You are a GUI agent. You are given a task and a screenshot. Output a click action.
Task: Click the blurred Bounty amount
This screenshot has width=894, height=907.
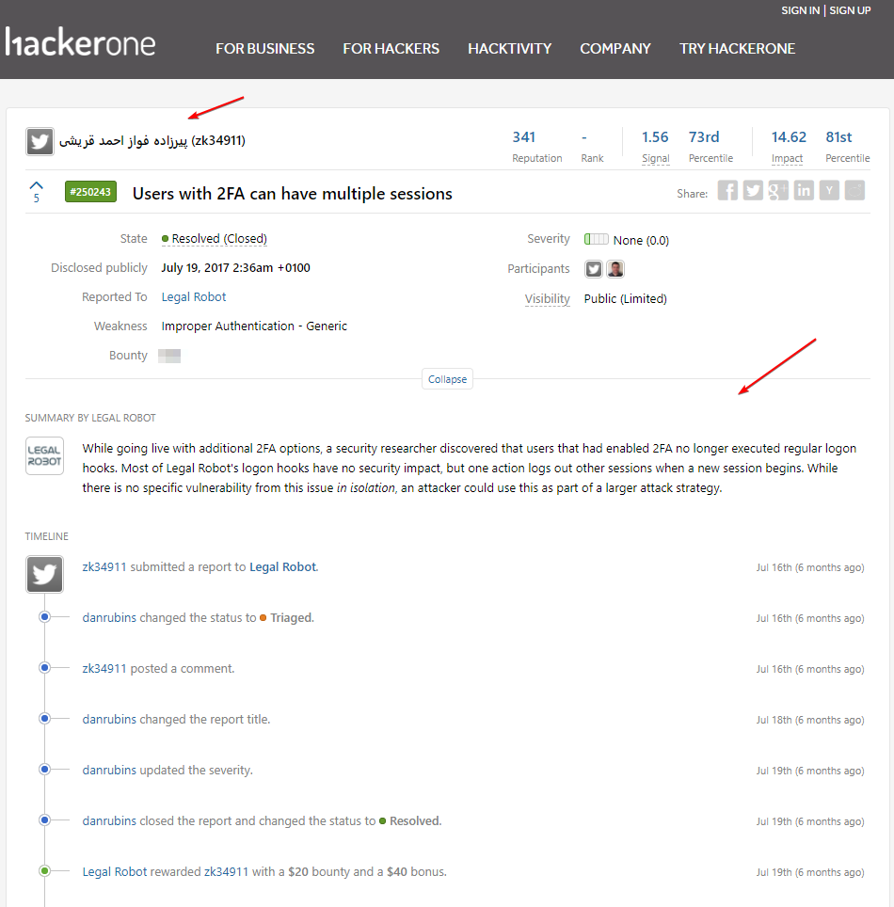point(169,356)
